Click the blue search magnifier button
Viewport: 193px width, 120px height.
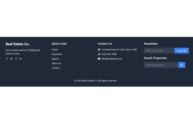coord(182,65)
